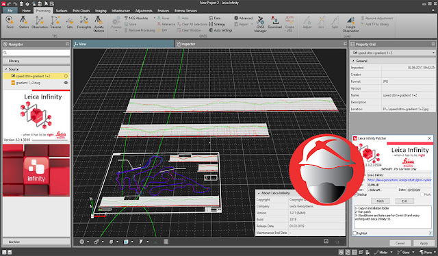Viewport: 438px width, 256px height.
Task: Click the grid display icon in view toolbar
Action: tap(166, 242)
